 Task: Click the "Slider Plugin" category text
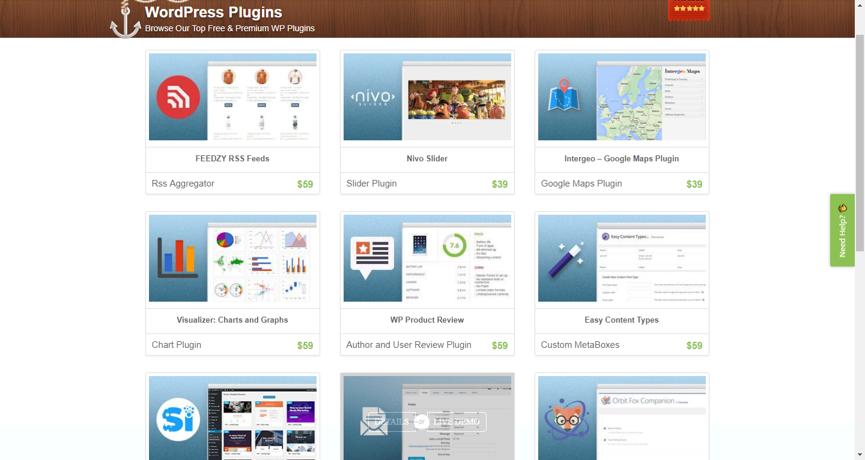[x=372, y=184]
